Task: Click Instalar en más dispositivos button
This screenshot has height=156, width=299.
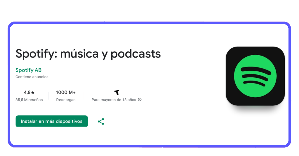Action: (52, 121)
